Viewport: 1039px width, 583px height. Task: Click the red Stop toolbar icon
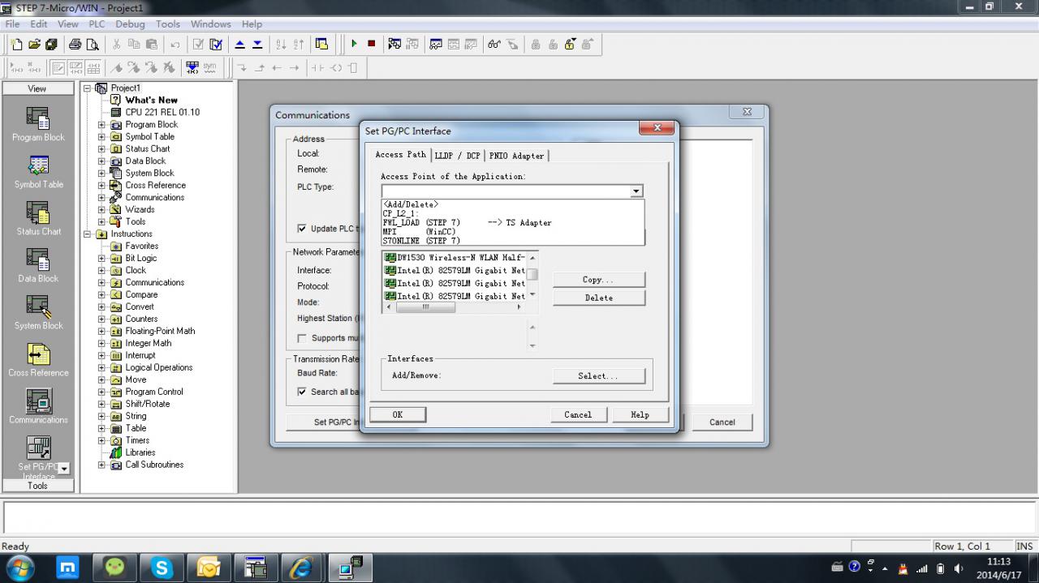tap(371, 44)
